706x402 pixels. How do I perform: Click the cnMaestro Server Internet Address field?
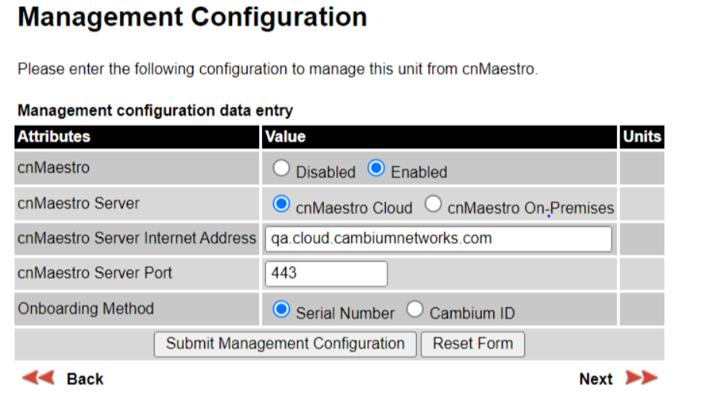click(x=438, y=239)
